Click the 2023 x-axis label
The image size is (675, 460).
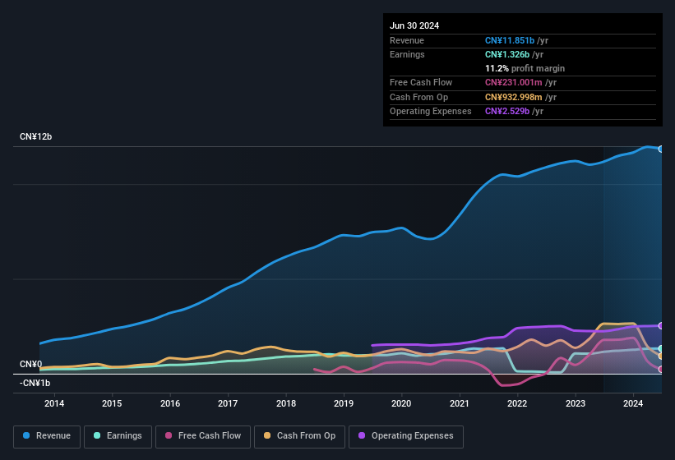click(x=576, y=403)
